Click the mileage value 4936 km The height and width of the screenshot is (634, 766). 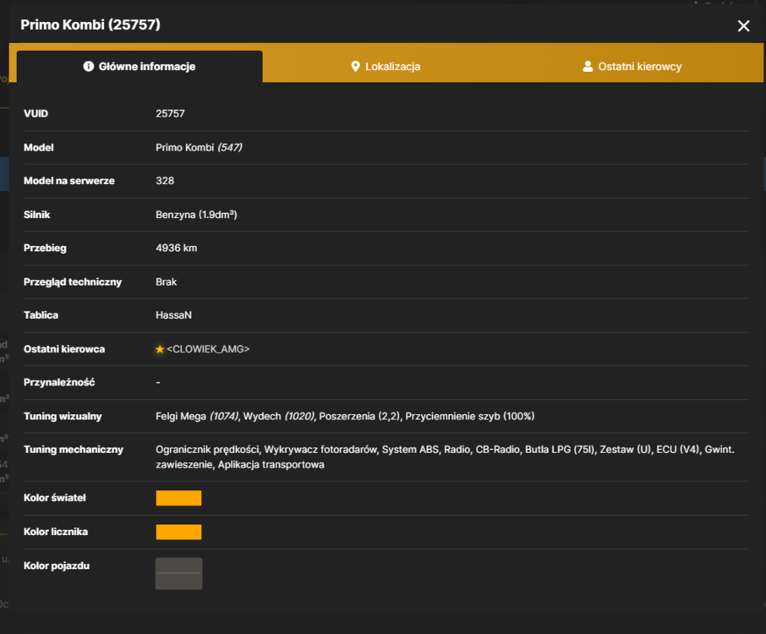tap(177, 249)
